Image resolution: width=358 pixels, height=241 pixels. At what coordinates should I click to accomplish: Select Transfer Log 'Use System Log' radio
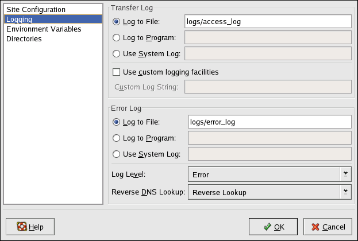117,54
